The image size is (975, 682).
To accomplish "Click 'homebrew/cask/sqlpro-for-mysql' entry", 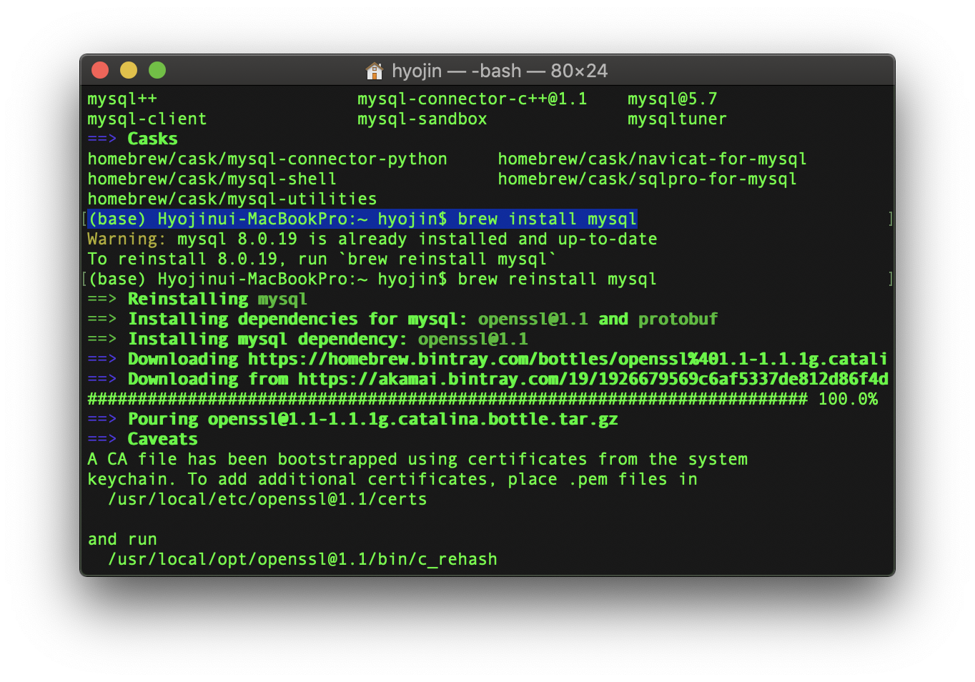I will click(648, 179).
